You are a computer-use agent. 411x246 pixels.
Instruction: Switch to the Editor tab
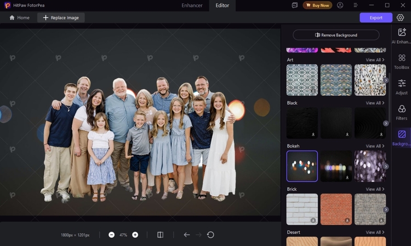(x=222, y=5)
